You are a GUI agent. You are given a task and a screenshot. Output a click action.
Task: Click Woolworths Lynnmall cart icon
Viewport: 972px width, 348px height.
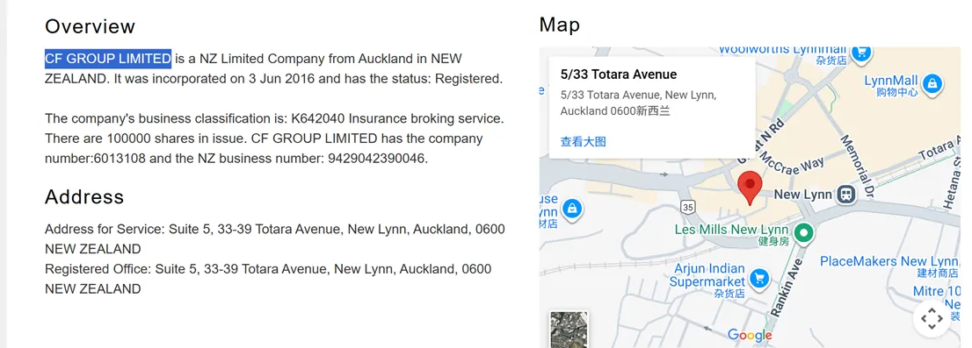[x=860, y=53]
